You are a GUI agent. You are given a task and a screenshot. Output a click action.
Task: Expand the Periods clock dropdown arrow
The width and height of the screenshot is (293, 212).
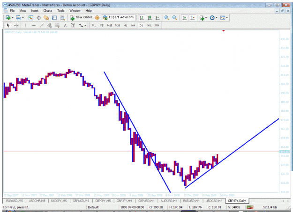click(x=217, y=18)
